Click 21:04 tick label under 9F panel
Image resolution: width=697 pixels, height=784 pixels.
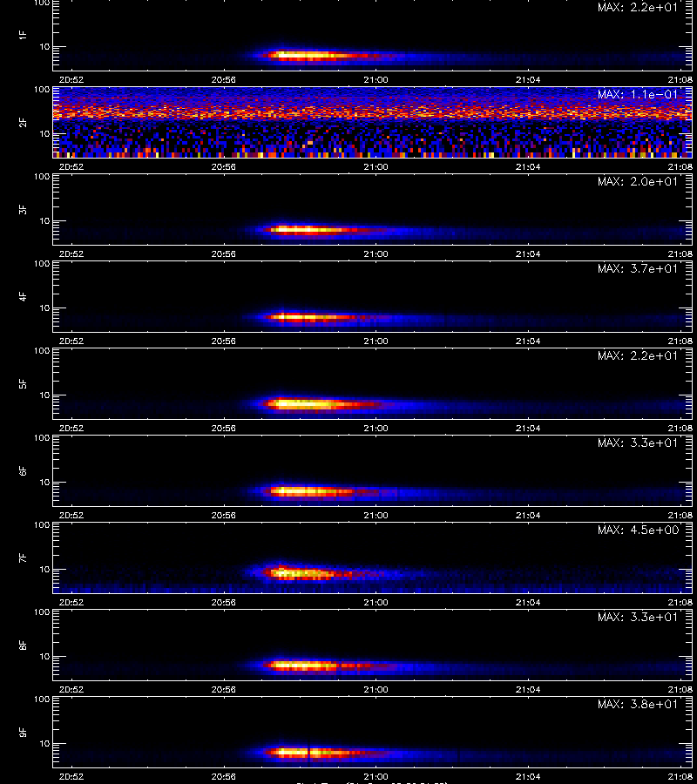[528, 776]
